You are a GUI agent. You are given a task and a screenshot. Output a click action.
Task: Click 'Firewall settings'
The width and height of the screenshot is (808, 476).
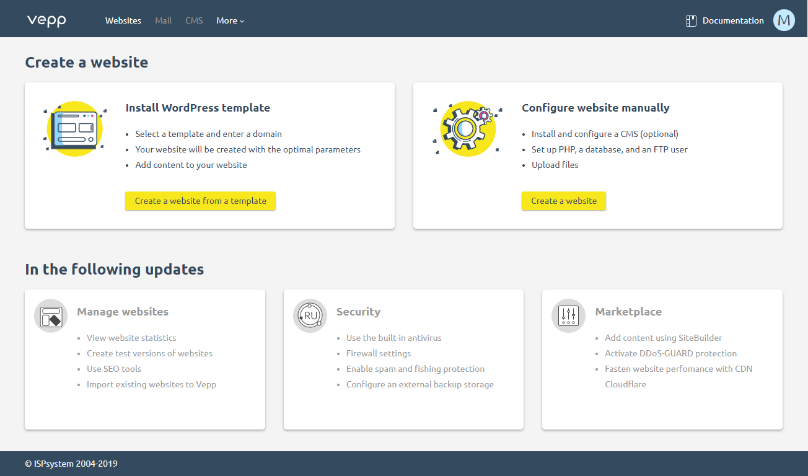tap(379, 353)
